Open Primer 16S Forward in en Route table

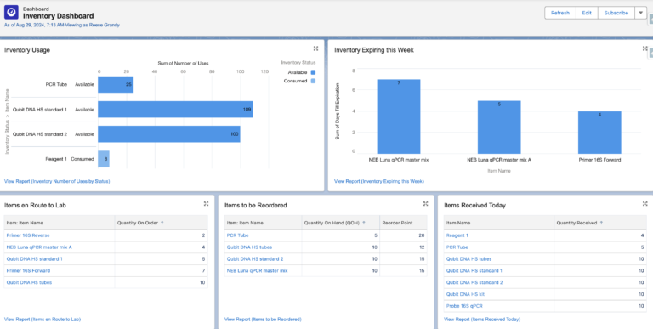(28, 270)
